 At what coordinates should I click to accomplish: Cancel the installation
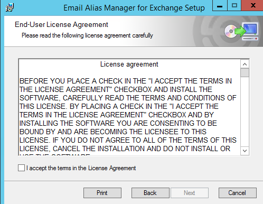[238, 193]
